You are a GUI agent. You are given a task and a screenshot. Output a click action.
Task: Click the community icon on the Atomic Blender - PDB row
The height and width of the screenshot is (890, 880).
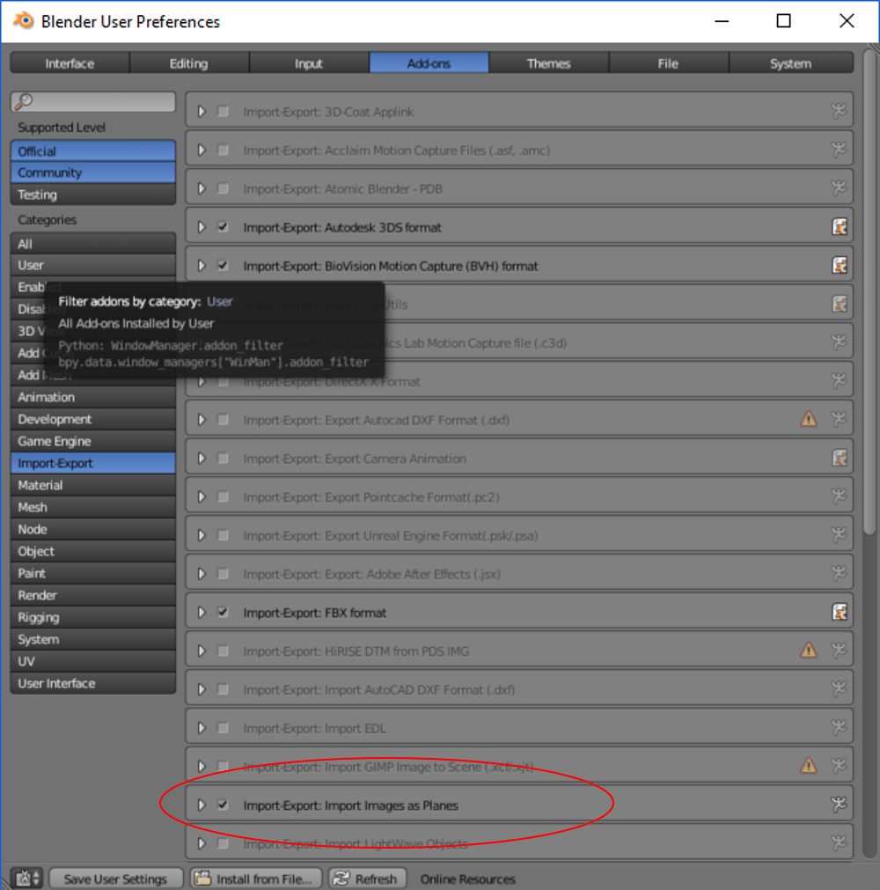[x=839, y=188]
